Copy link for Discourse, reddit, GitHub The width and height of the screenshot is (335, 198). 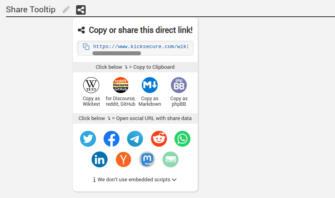[x=121, y=85]
